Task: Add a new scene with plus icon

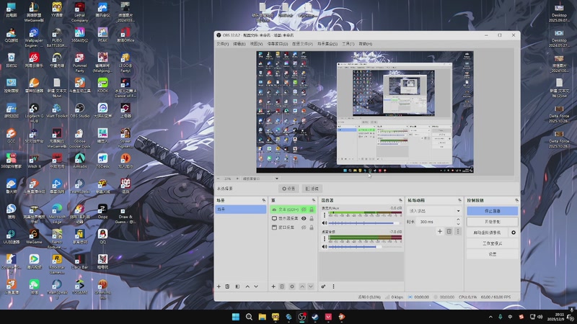Action: 219,287
